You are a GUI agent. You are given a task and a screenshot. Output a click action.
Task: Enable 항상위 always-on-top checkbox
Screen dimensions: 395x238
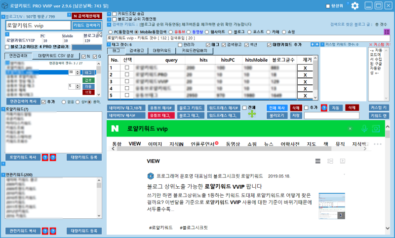point(328,6)
